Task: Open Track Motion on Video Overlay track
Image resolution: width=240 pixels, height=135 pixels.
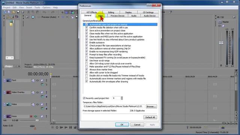Action: pyautogui.click(x=33, y=92)
